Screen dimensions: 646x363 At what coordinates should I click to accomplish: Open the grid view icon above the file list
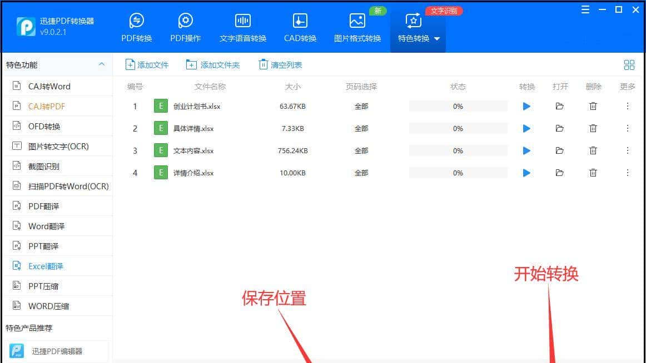pos(629,64)
